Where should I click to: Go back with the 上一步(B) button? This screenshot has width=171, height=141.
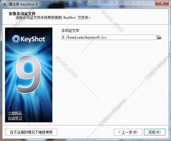(x=128, y=132)
